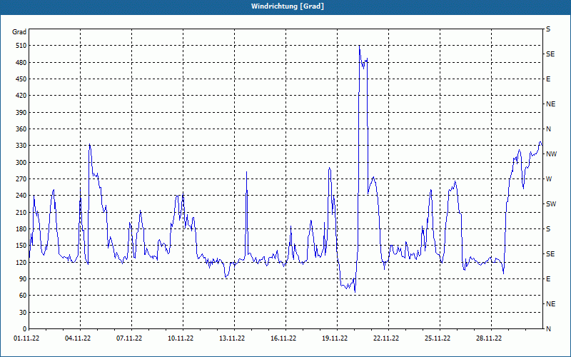Select the y-axis value "270"
The image size is (571, 357).
point(21,179)
